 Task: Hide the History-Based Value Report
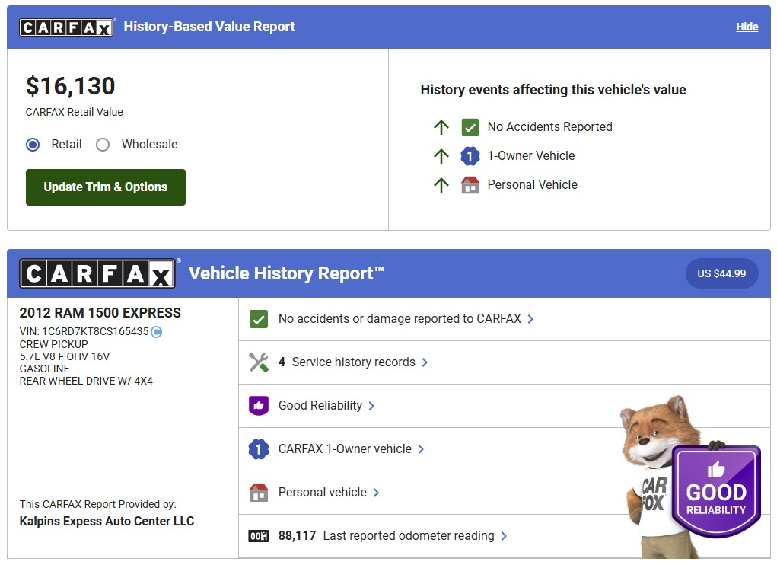tap(747, 27)
